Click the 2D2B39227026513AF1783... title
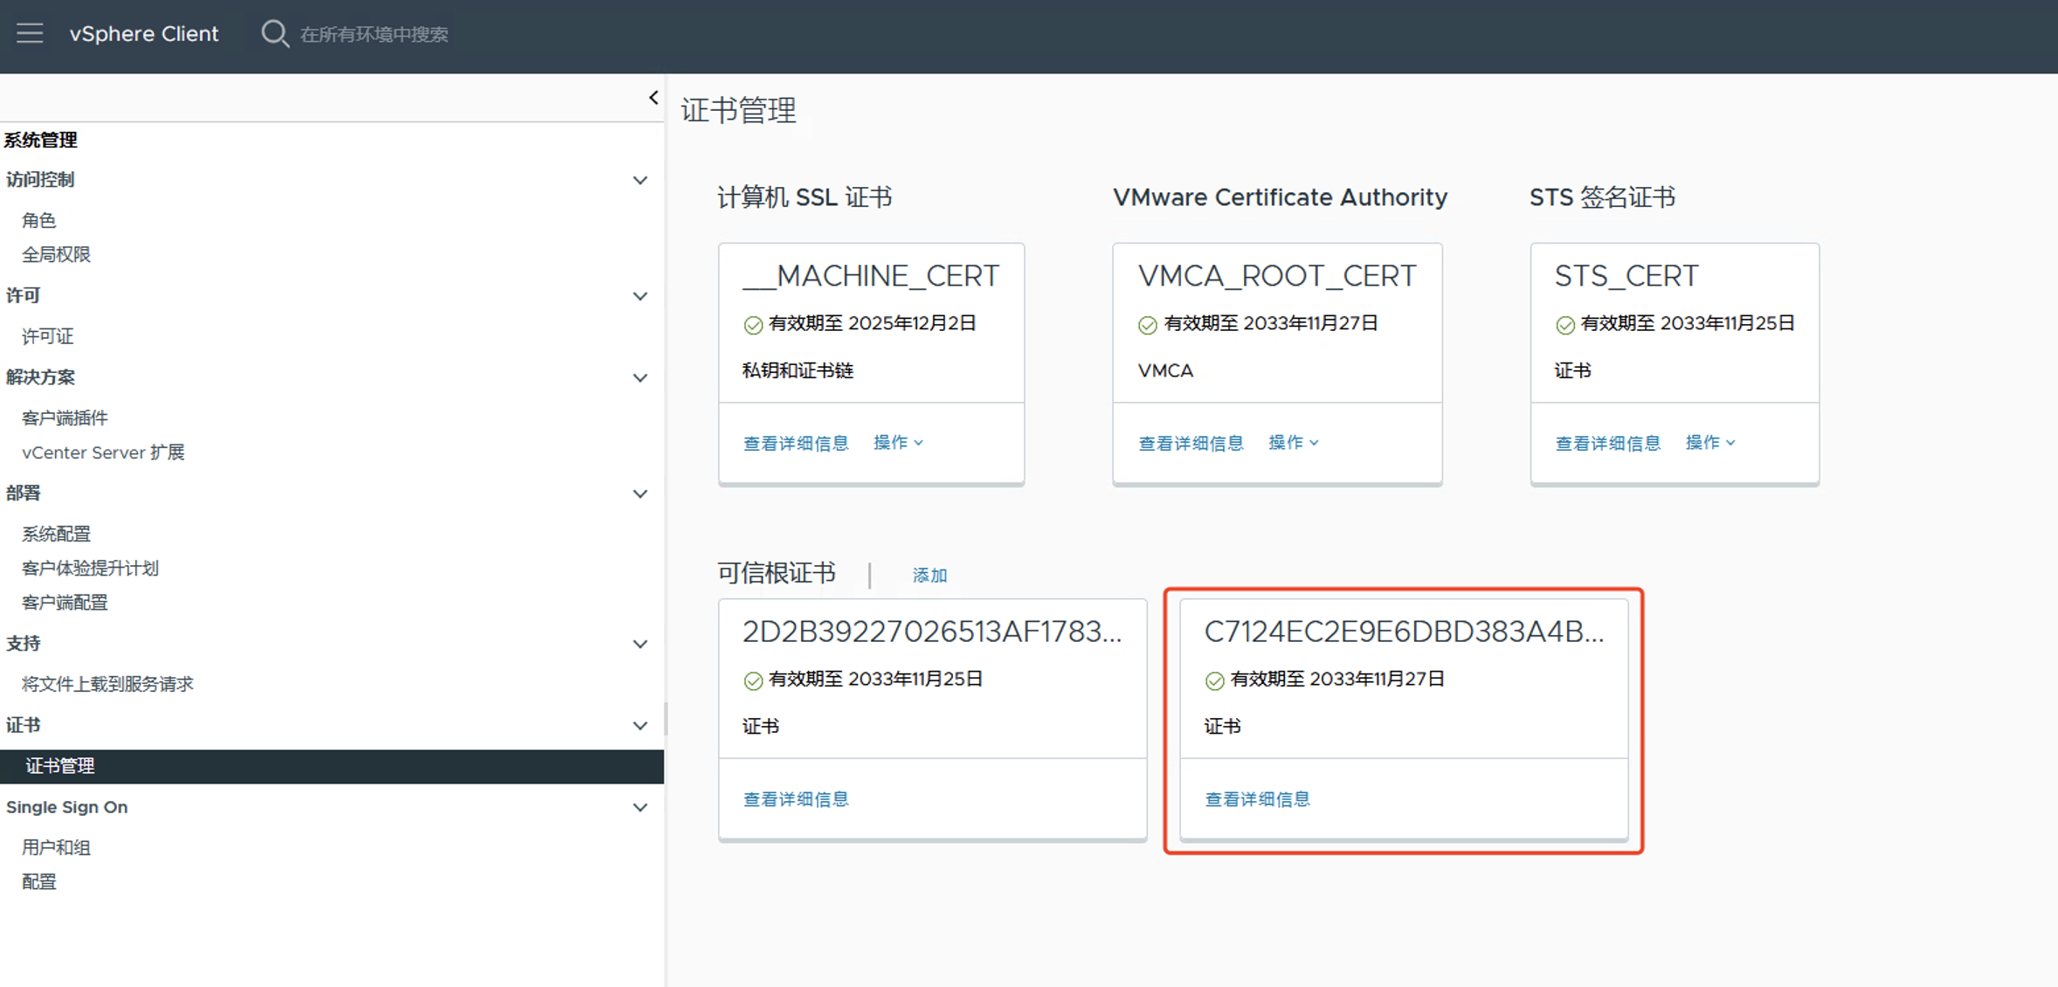 pyautogui.click(x=932, y=632)
